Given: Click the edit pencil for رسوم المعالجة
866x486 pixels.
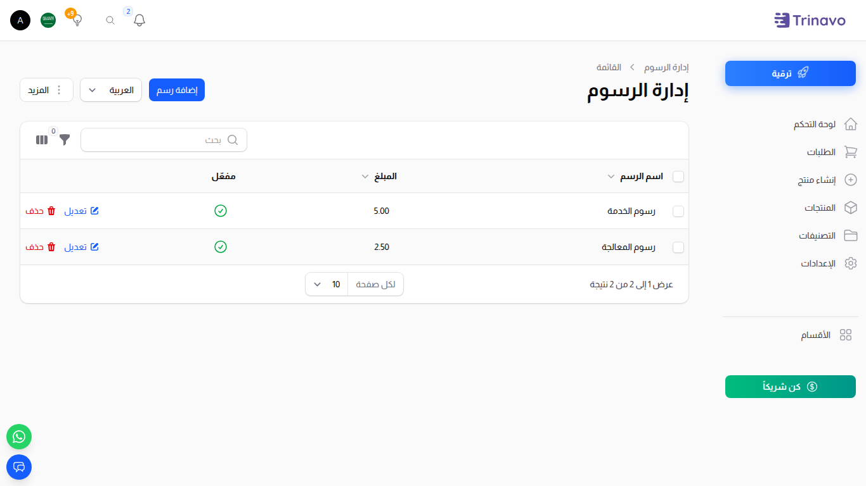Looking at the screenshot, I should click(94, 247).
